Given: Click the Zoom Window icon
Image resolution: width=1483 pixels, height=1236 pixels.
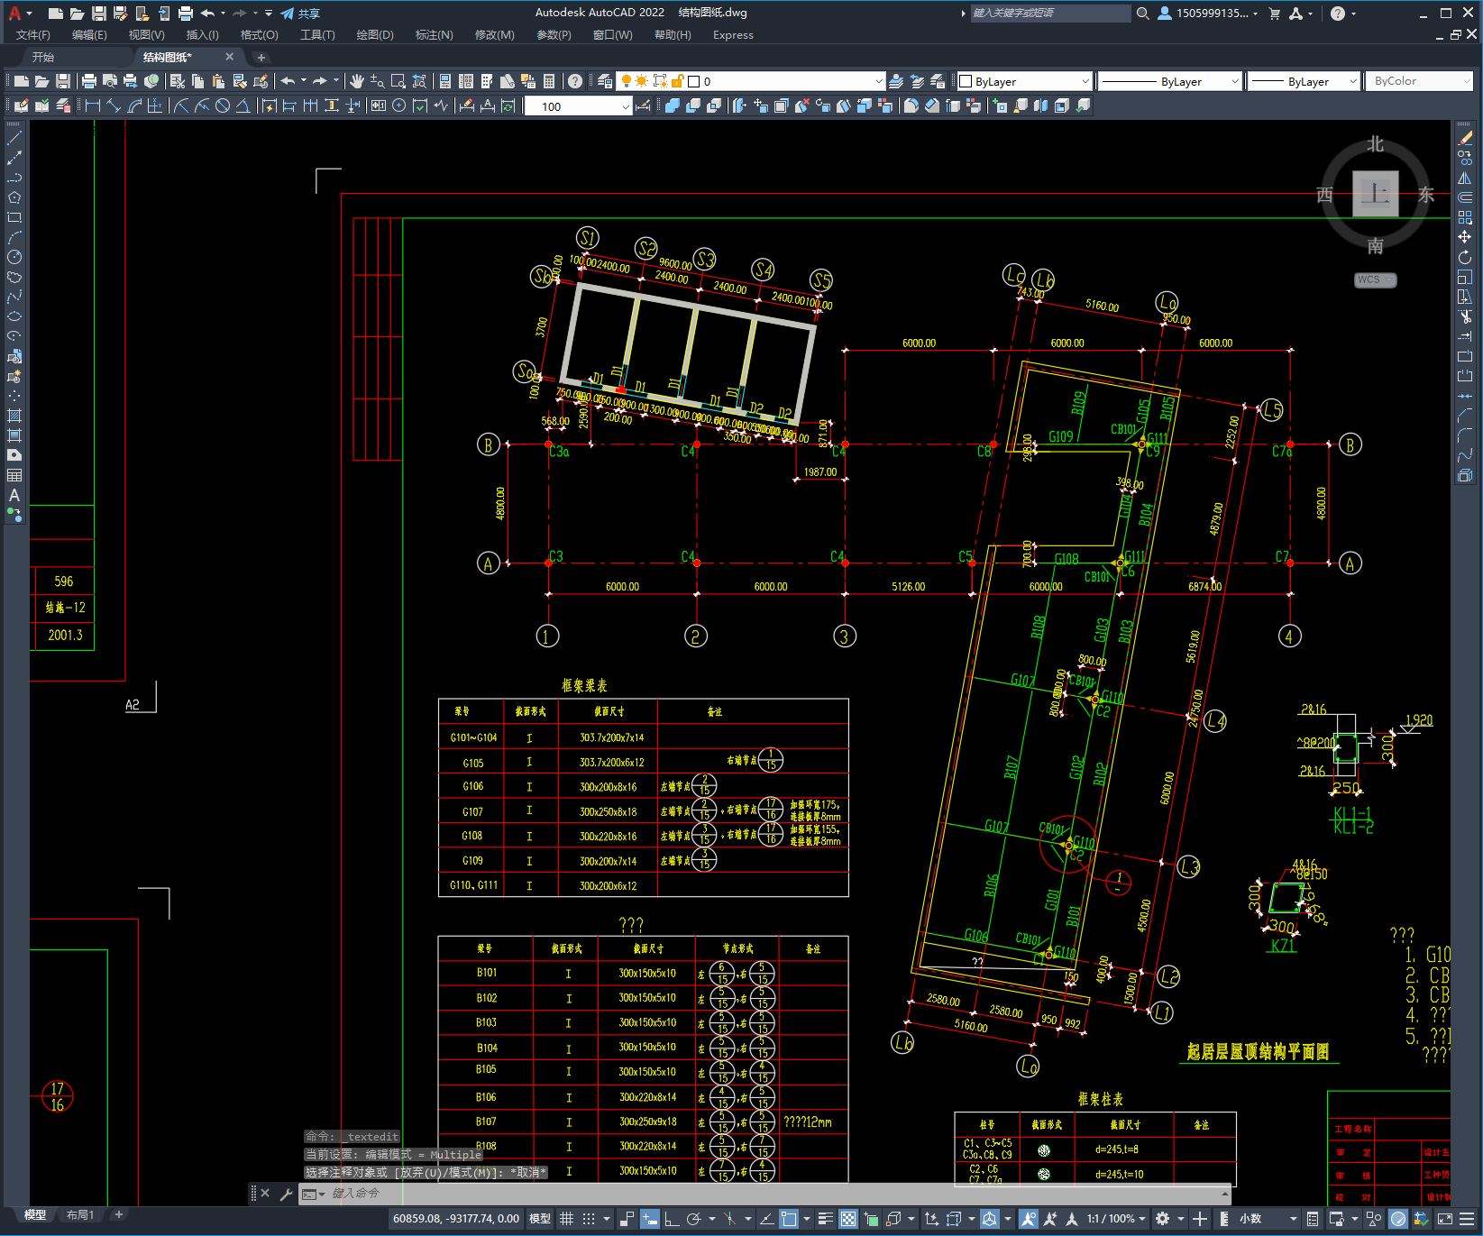Looking at the screenshot, I should click(398, 81).
